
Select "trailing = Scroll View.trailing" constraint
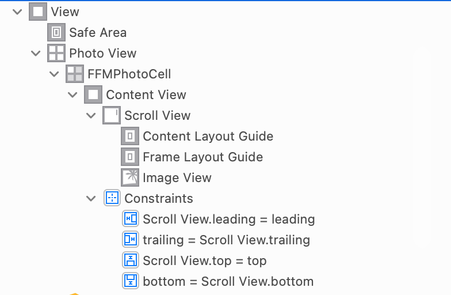[227, 240]
